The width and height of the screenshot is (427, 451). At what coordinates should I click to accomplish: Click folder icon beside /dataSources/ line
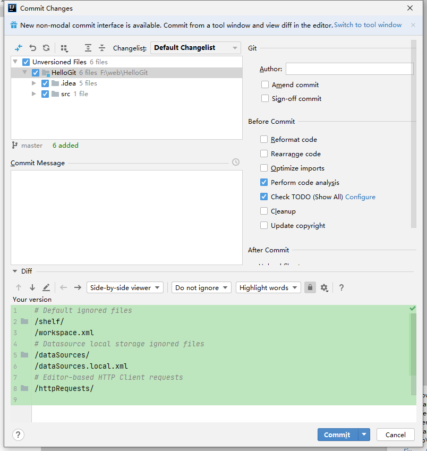[25, 355]
